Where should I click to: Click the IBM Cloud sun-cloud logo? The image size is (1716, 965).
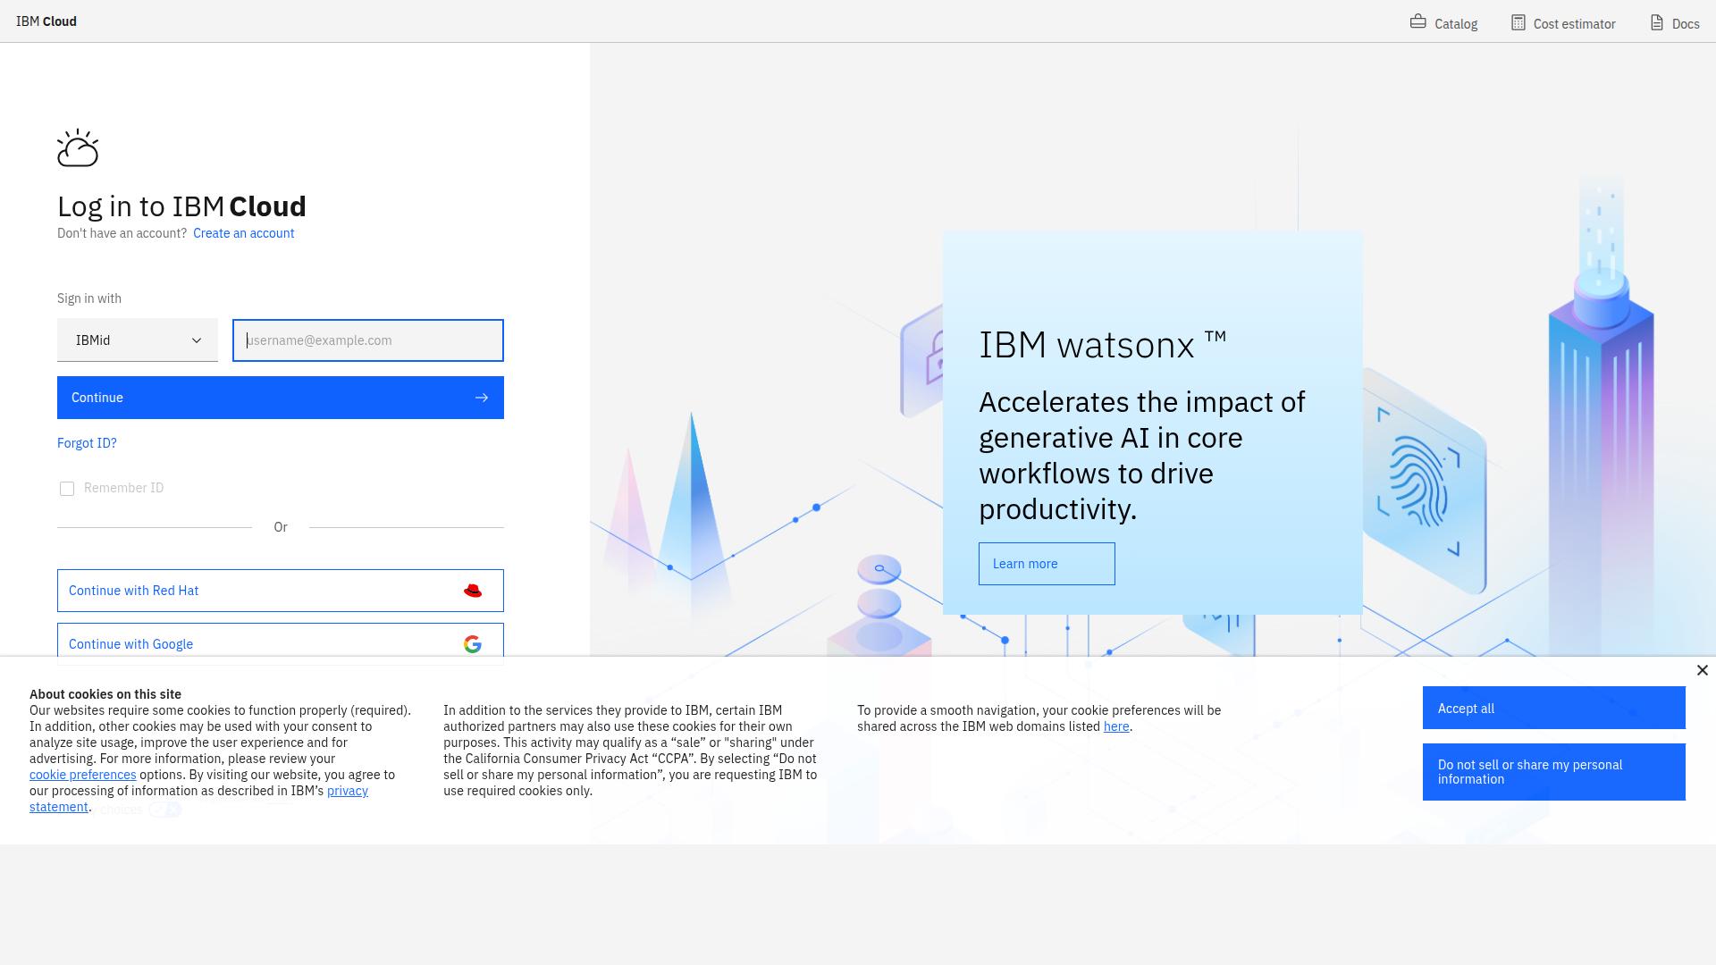(78, 147)
